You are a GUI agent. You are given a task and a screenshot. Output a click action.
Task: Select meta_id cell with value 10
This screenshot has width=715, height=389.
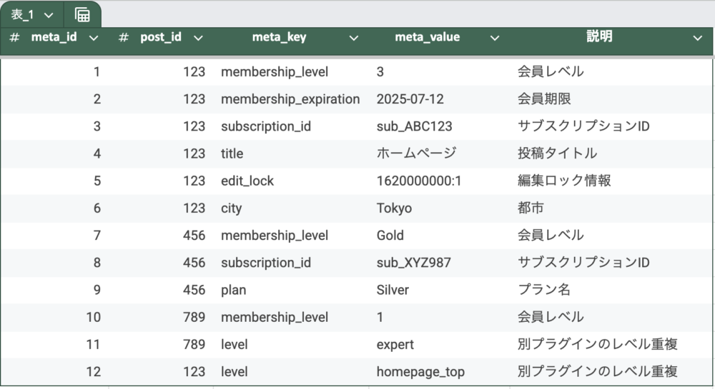click(93, 318)
